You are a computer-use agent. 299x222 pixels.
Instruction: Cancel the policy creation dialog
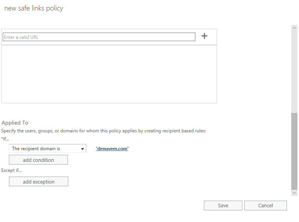pos(266,205)
